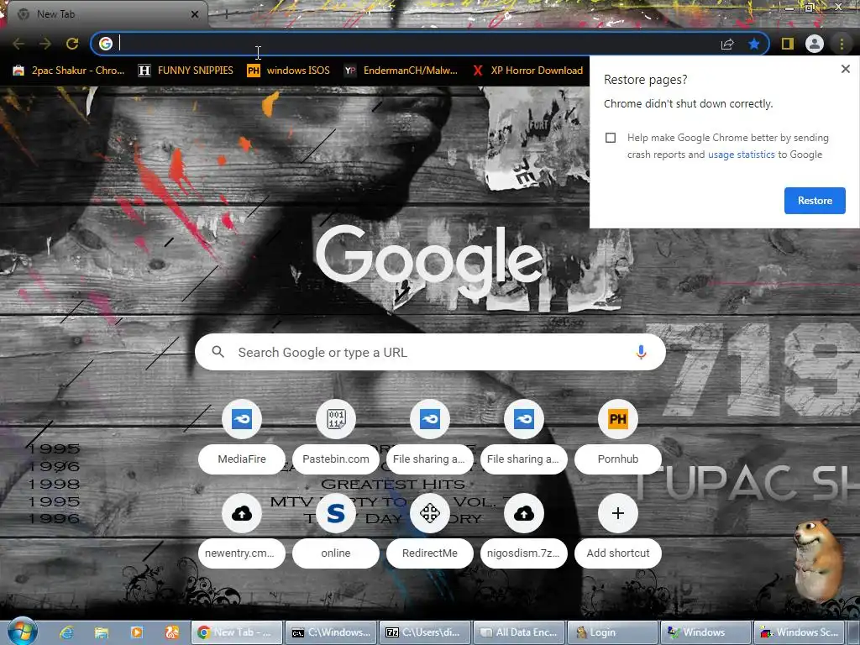The image size is (860, 645).
Task: Open Chrome's three-dot menu
Action: click(x=842, y=44)
